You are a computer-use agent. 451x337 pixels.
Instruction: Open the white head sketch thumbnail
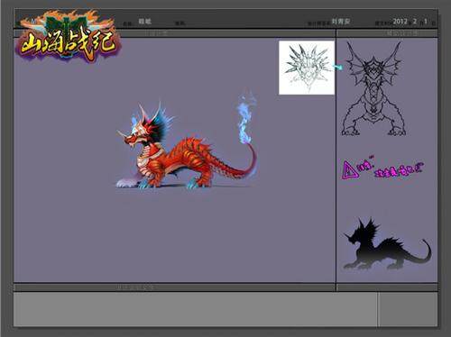(x=307, y=68)
